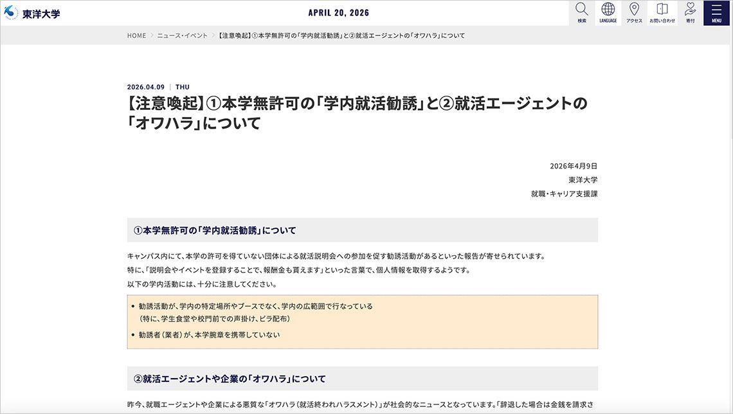This screenshot has height=414, width=733.
Task: Click the Toyo University logo in the header
Action: coord(32,13)
